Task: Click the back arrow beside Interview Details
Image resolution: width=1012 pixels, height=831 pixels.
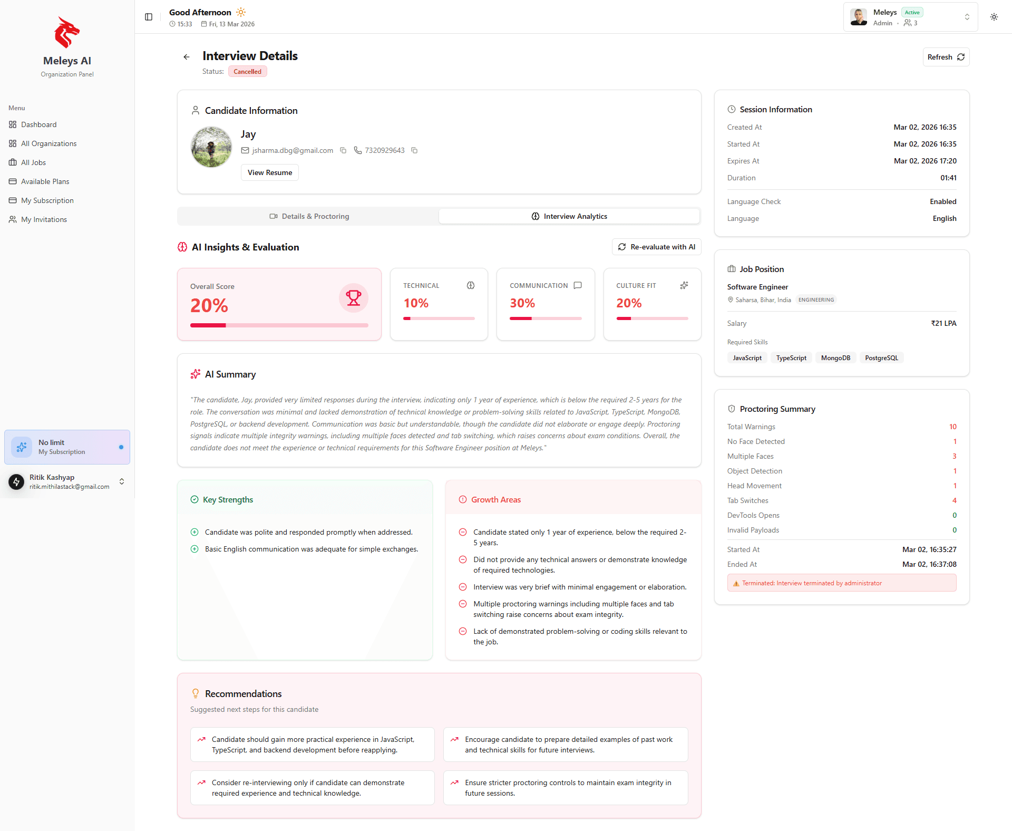Action: [187, 57]
